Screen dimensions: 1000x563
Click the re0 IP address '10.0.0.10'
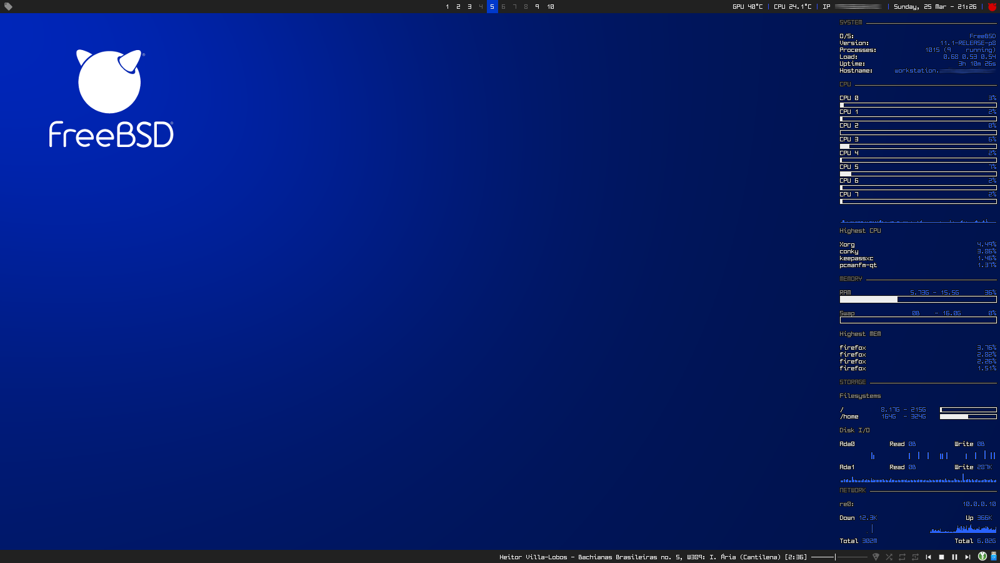(x=979, y=504)
